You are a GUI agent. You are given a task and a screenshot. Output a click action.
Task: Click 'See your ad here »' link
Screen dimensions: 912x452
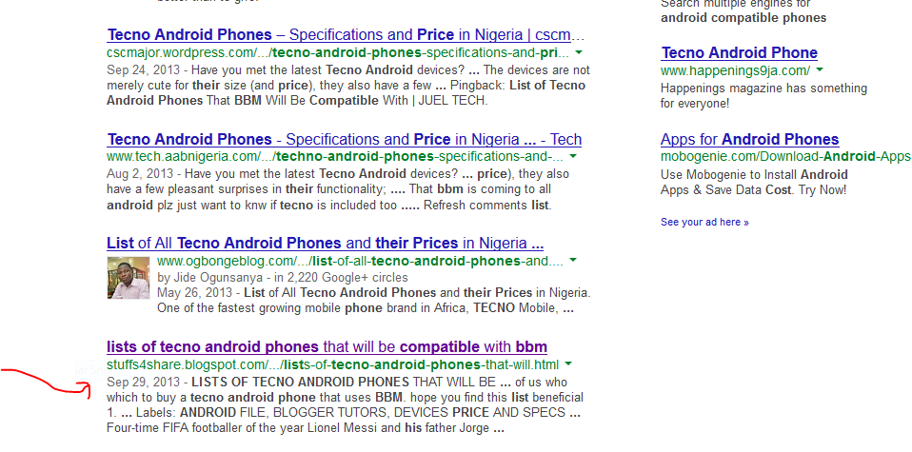tap(704, 223)
